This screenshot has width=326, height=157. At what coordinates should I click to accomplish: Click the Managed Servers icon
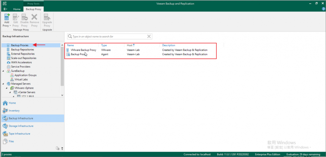(x=8, y=84)
